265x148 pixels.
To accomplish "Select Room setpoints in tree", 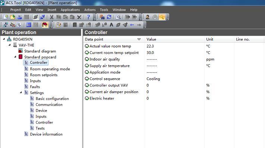I will 44,75.
